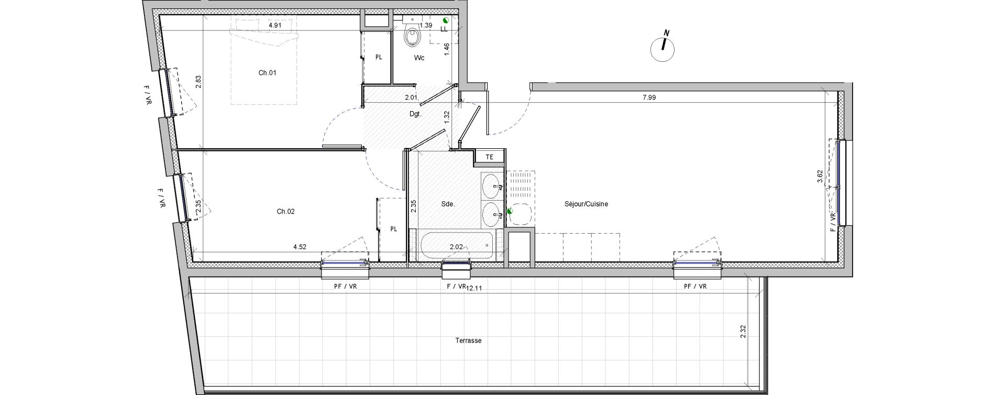The height and width of the screenshot is (395, 995).
Task: Click the '7.99' living room dimension
Action: [x=649, y=97]
